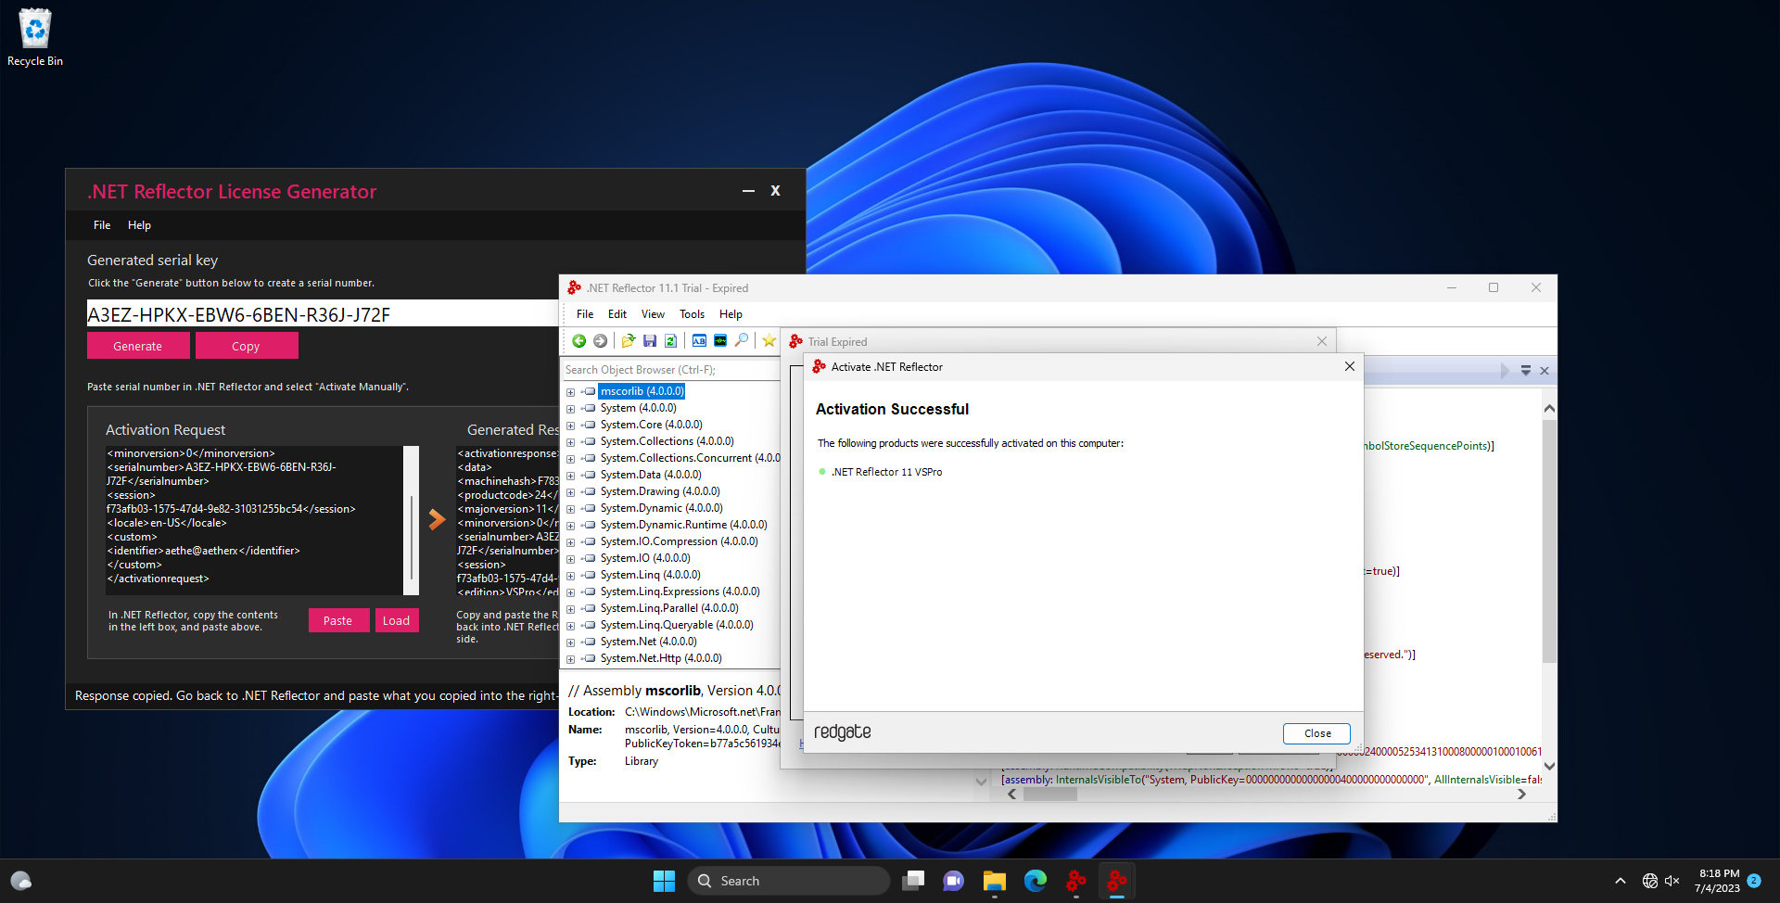Select System.Dynamic.Runtime in the tree
The height and width of the screenshot is (903, 1780).
(684, 525)
